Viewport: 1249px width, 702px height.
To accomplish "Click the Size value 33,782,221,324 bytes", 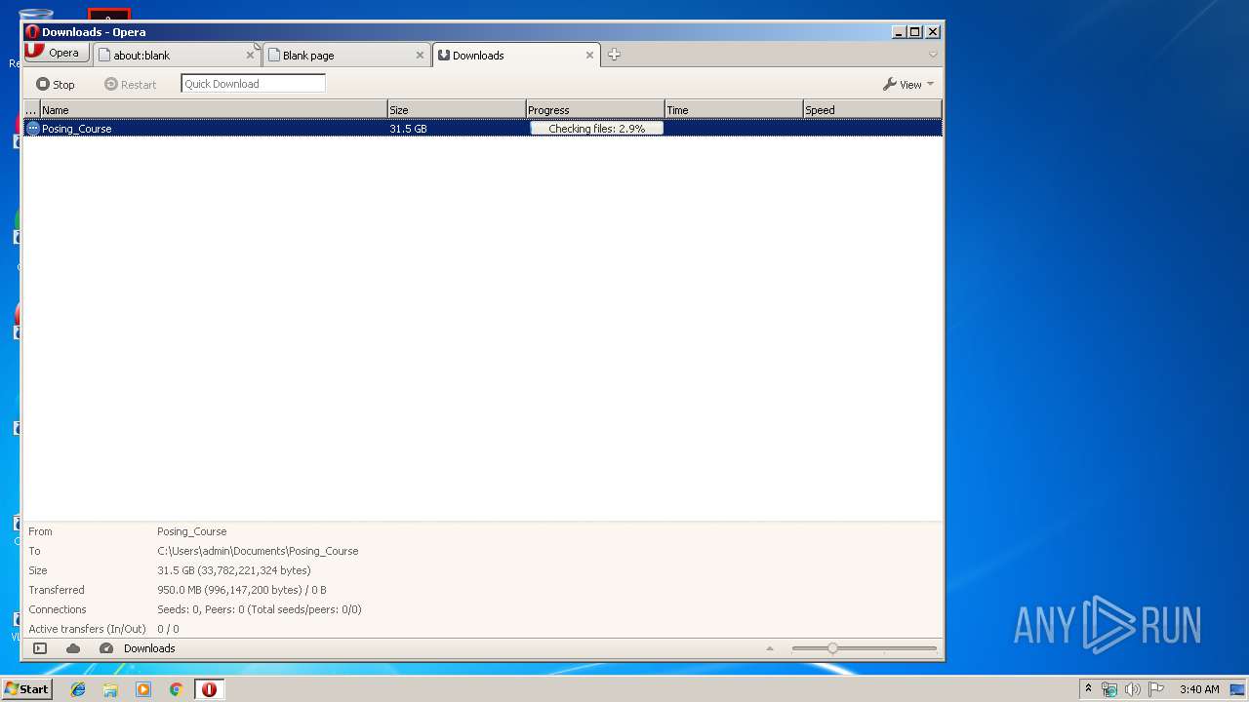I will 234,570.
